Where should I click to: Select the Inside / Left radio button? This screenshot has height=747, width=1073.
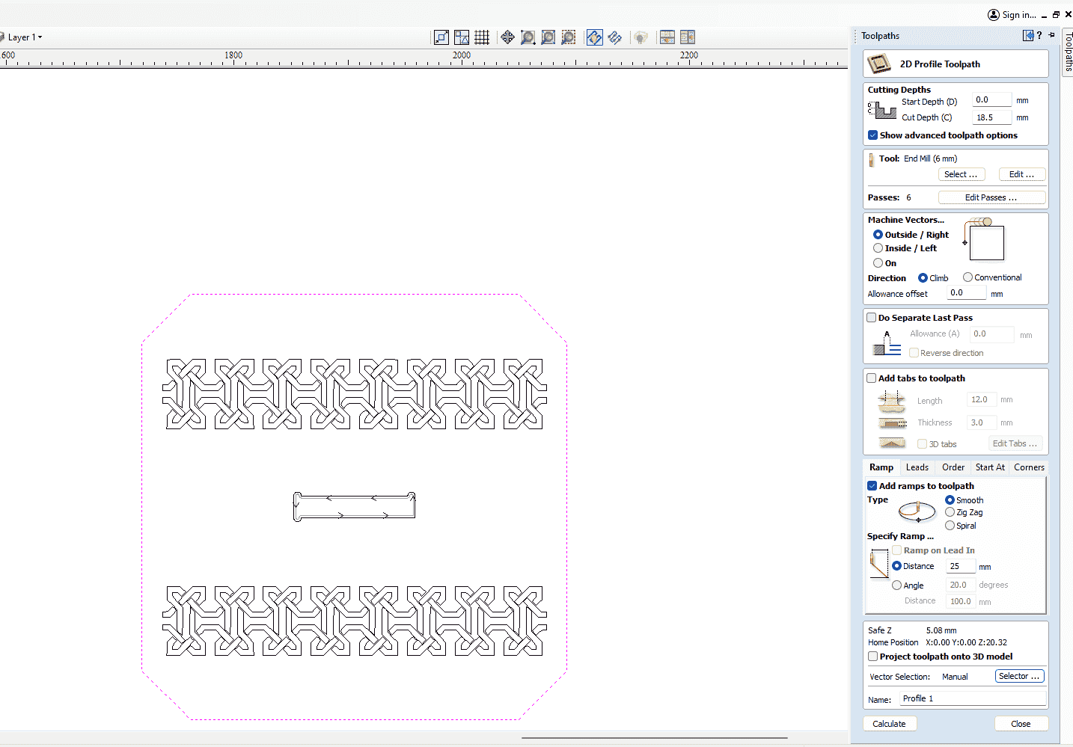coord(878,248)
